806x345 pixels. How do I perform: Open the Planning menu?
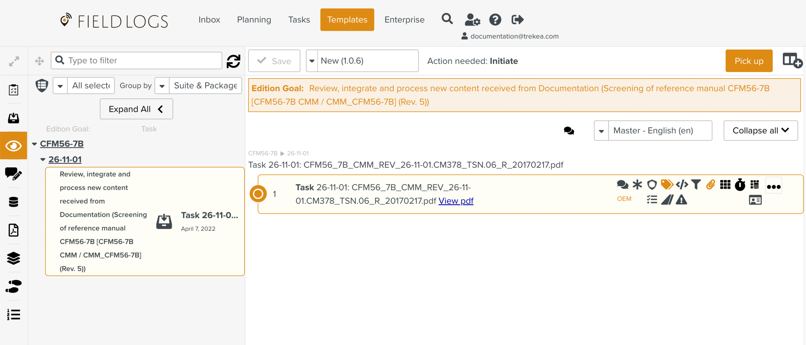(254, 20)
